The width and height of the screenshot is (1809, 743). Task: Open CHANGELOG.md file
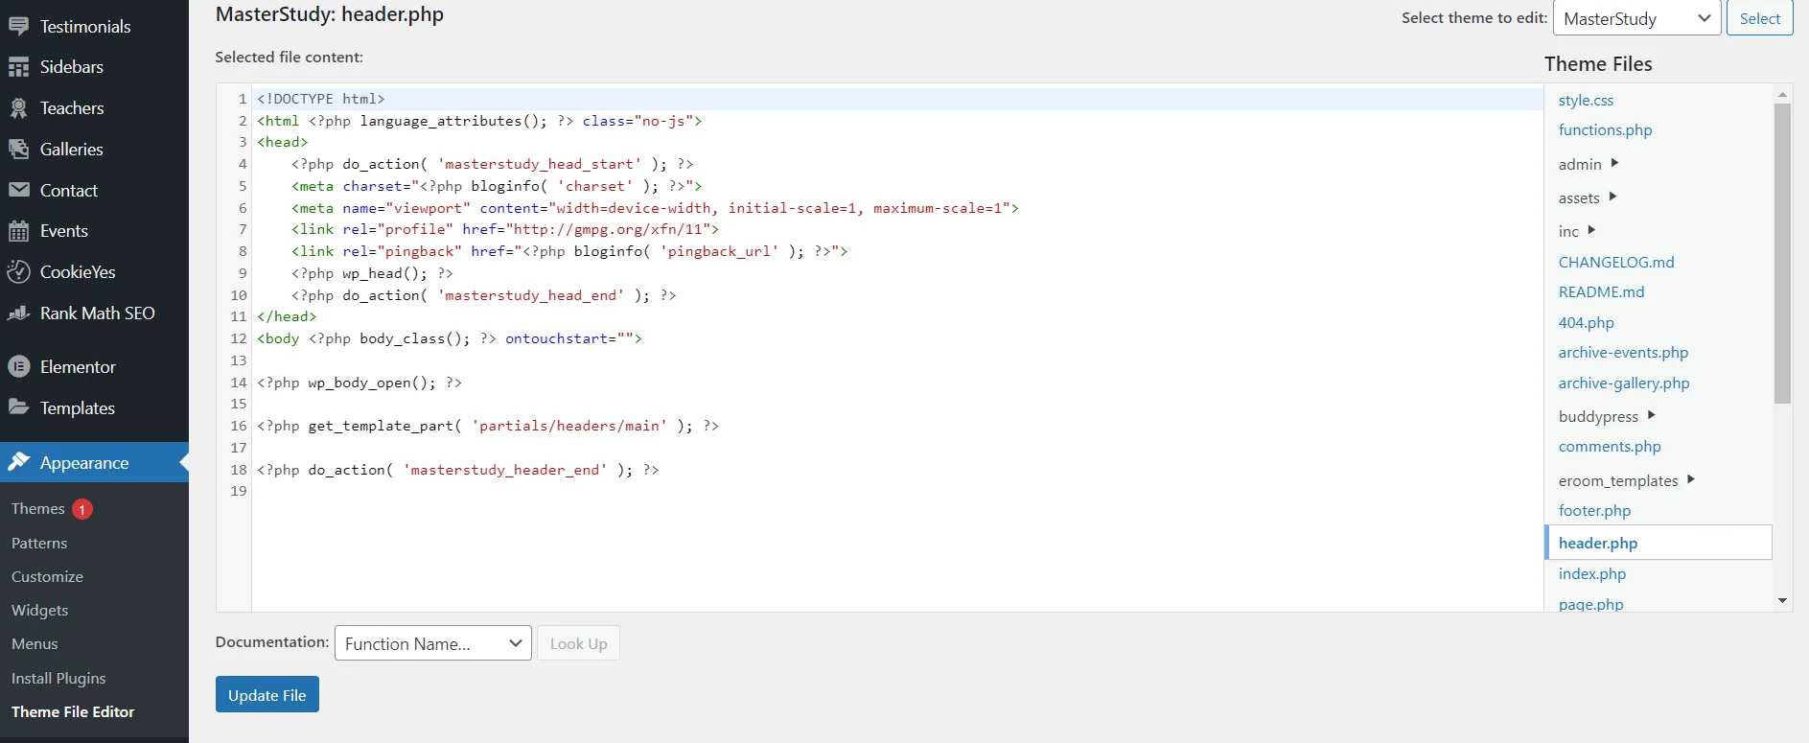(1616, 262)
